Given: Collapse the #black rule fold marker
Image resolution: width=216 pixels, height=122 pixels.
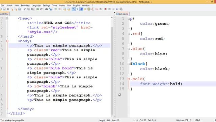Looking at the screenshot, I should 129,64.
